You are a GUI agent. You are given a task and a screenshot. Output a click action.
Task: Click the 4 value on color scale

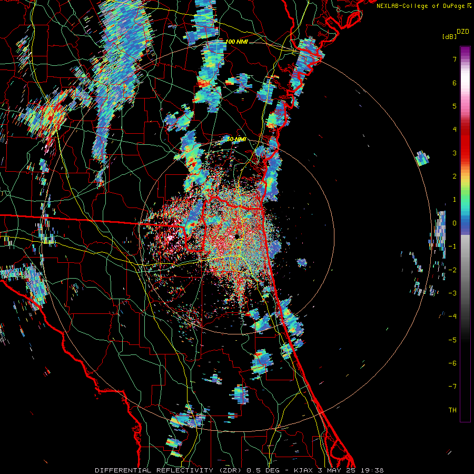(455, 130)
